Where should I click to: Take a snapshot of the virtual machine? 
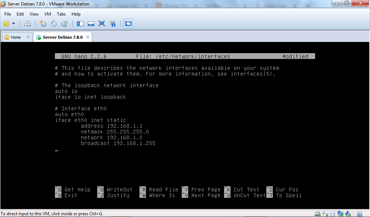pos(43,24)
